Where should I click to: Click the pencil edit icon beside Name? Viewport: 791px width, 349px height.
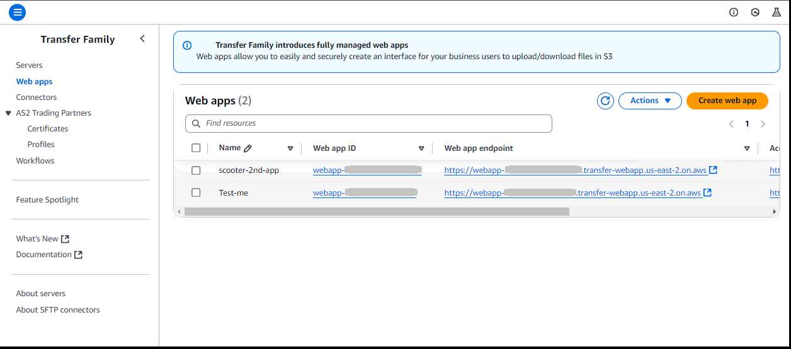[x=248, y=148]
